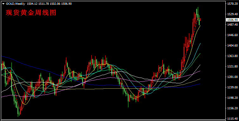Click the 1529.40 price axis label
Viewport: 239px width, 121px height.
point(233,14)
